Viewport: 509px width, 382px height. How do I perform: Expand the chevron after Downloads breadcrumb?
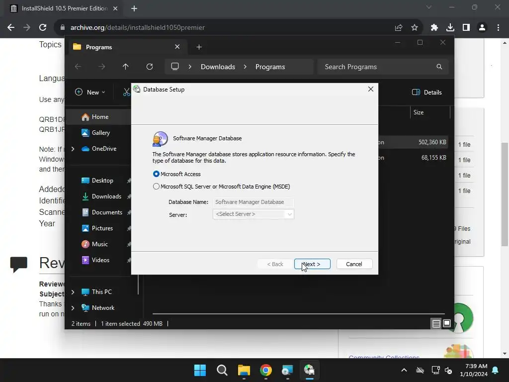[x=245, y=67]
